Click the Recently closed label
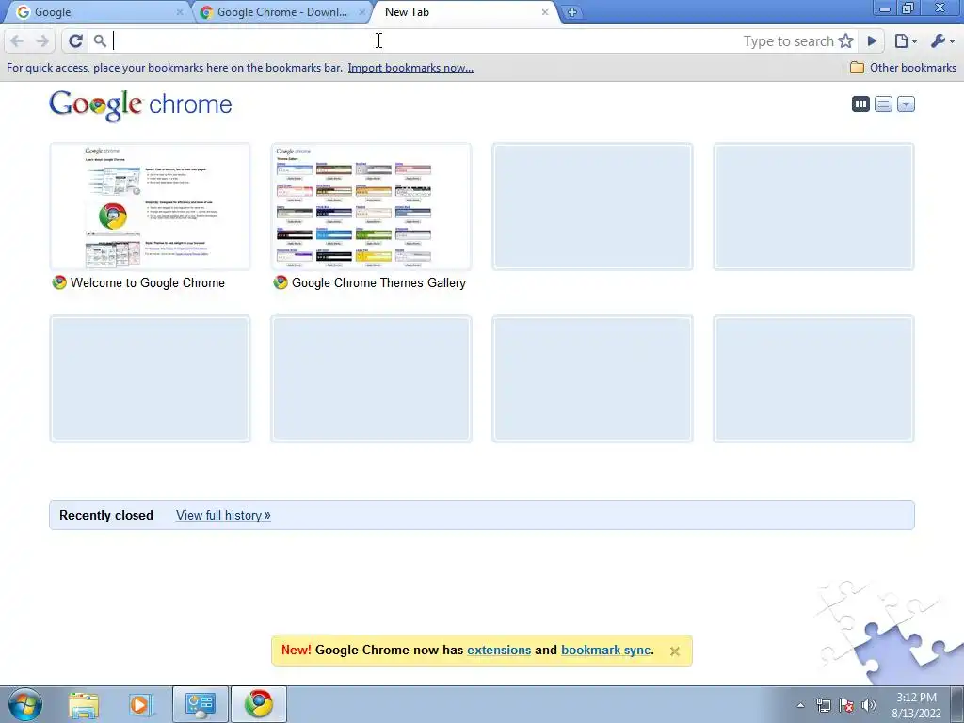The height and width of the screenshot is (723, 964). [x=106, y=515]
